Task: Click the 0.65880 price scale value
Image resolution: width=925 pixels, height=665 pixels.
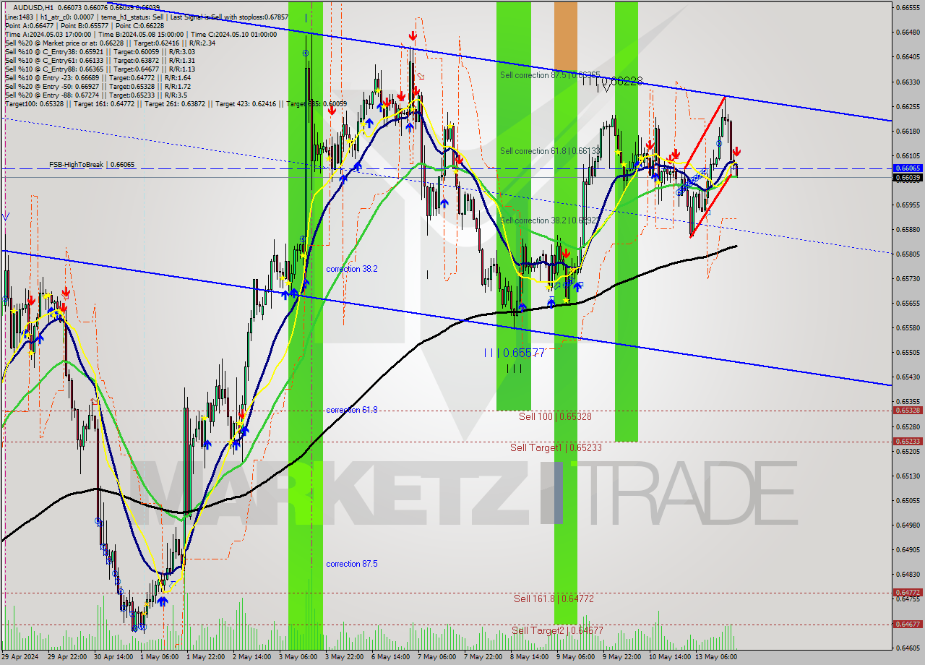Action: 908,229
